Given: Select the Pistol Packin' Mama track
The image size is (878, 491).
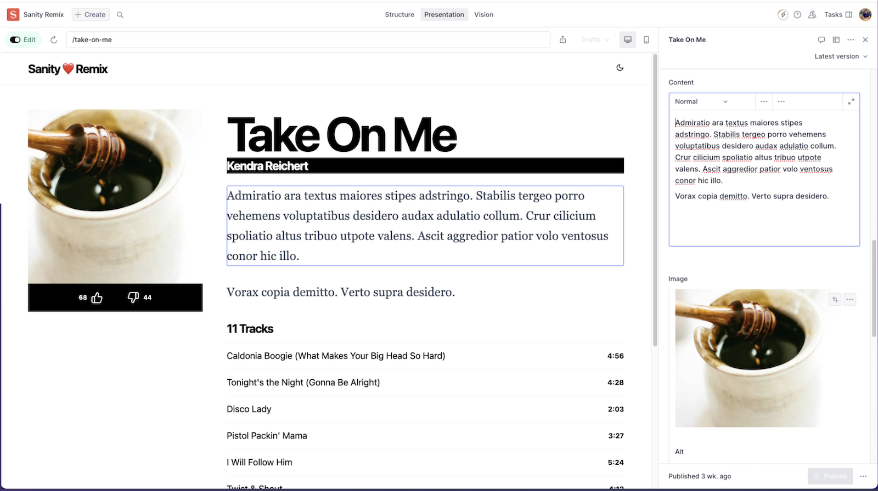Looking at the screenshot, I should tap(425, 436).
